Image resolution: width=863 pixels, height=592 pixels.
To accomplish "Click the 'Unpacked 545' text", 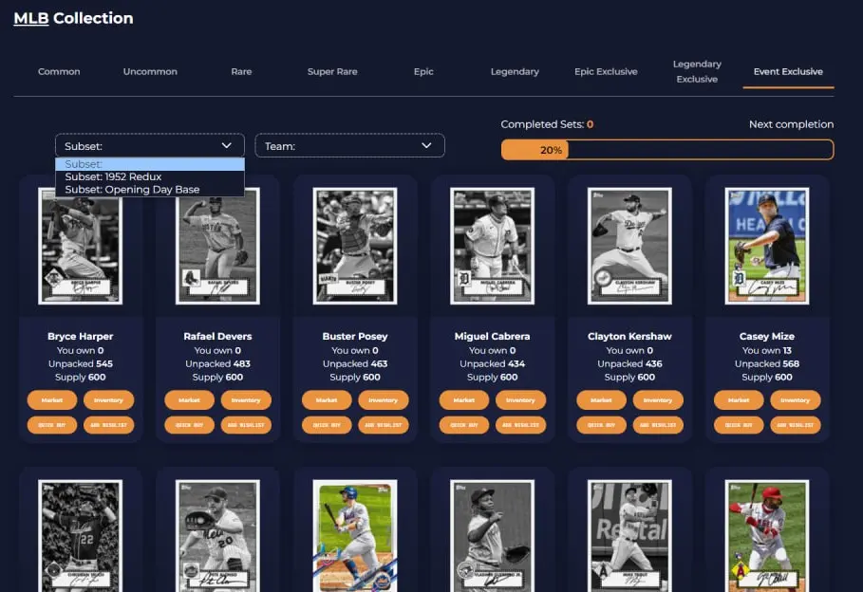I will click(x=81, y=363).
